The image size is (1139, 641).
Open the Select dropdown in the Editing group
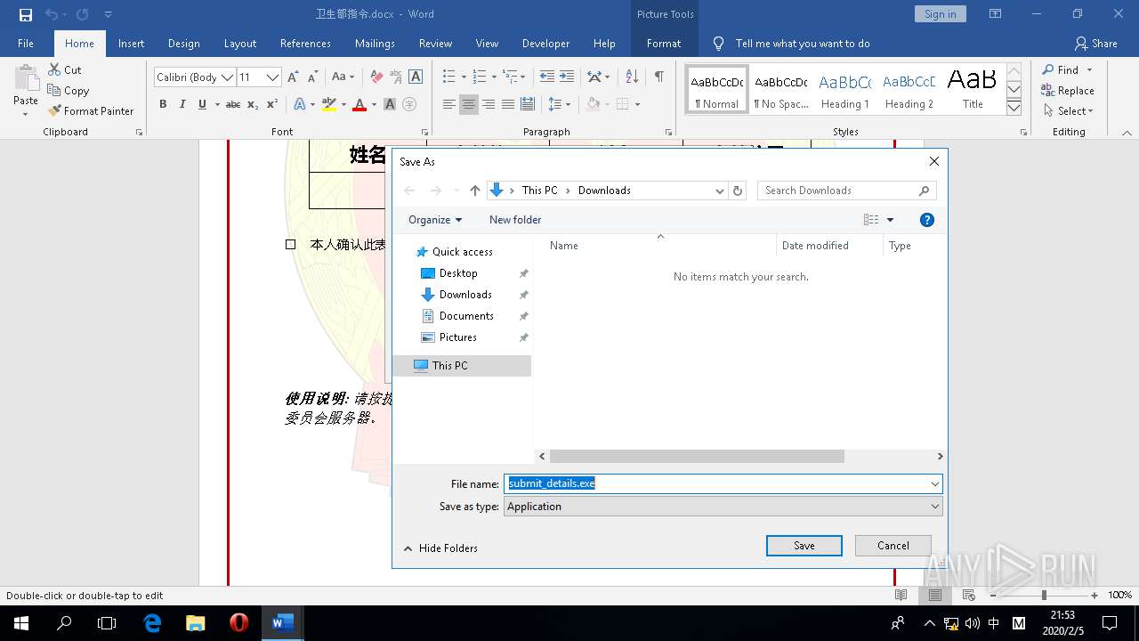pos(1068,110)
